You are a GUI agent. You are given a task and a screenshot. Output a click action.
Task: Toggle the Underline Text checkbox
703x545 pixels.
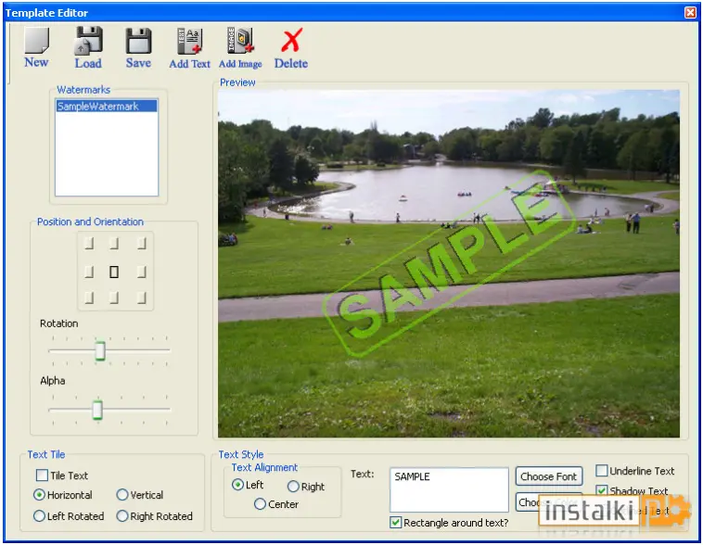[602, 471]
